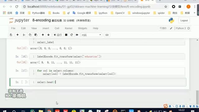Open the OpenCV bookmark folder
199x112 pixels.
[x=118, y=13]
